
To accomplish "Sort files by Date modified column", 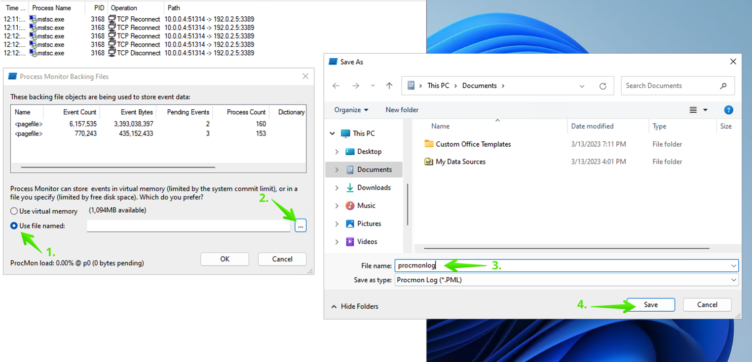I will pyautogui.click(x=592, y=126).
